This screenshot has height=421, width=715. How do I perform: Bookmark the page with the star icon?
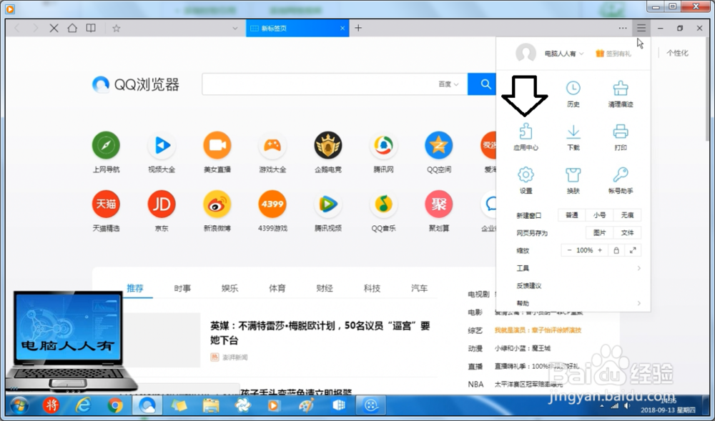(117, 29)
